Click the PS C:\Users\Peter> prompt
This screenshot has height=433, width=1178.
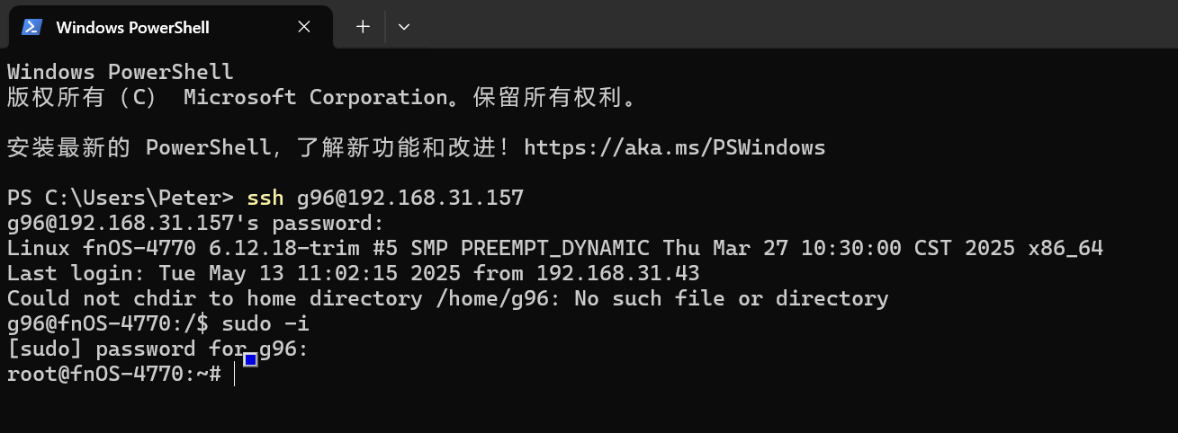tap(121, 198)
